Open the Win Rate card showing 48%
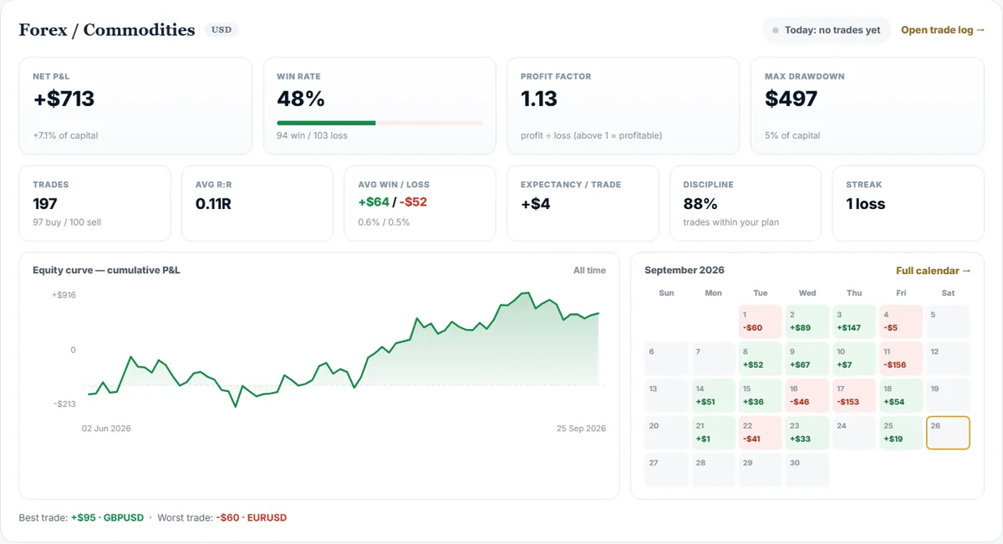1003x544 pixels. [x=379, y=106]
